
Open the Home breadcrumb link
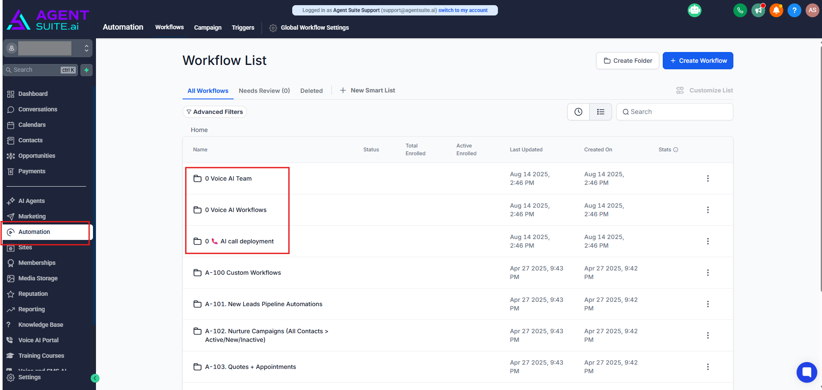pyautogui.click(x=199, y=130)
